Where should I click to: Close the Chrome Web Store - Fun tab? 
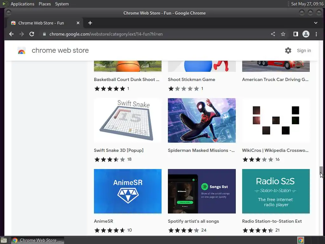pyautogui.click(x=78, y=23)
